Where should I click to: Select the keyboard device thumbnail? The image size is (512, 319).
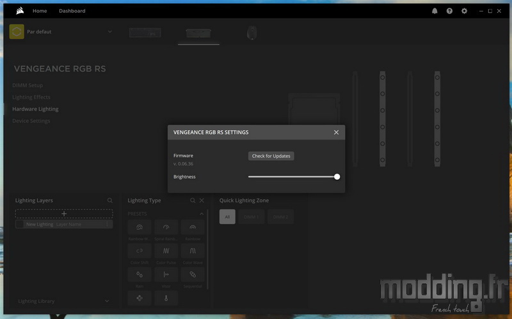coord(145,33)
